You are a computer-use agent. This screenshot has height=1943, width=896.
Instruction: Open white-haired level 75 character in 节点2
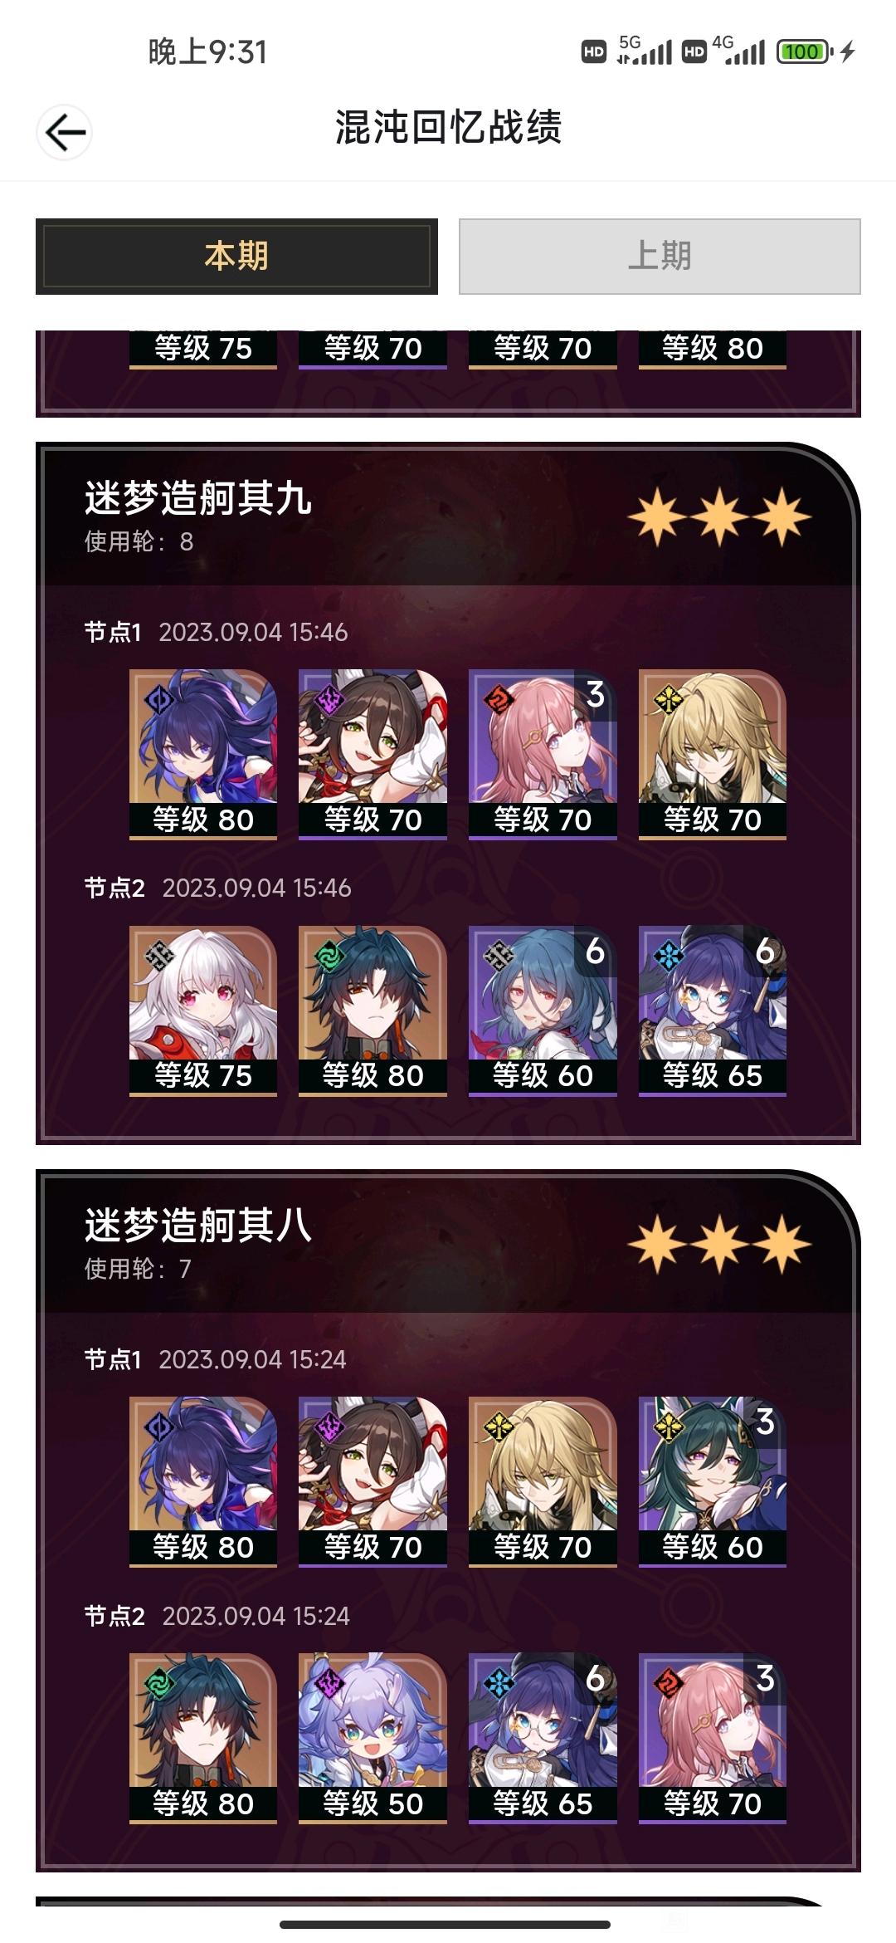click(x=203, y=1011)
